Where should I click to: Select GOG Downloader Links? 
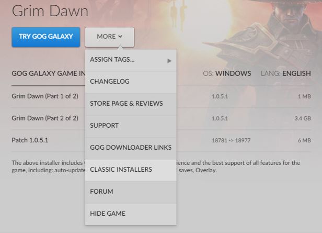131,148
